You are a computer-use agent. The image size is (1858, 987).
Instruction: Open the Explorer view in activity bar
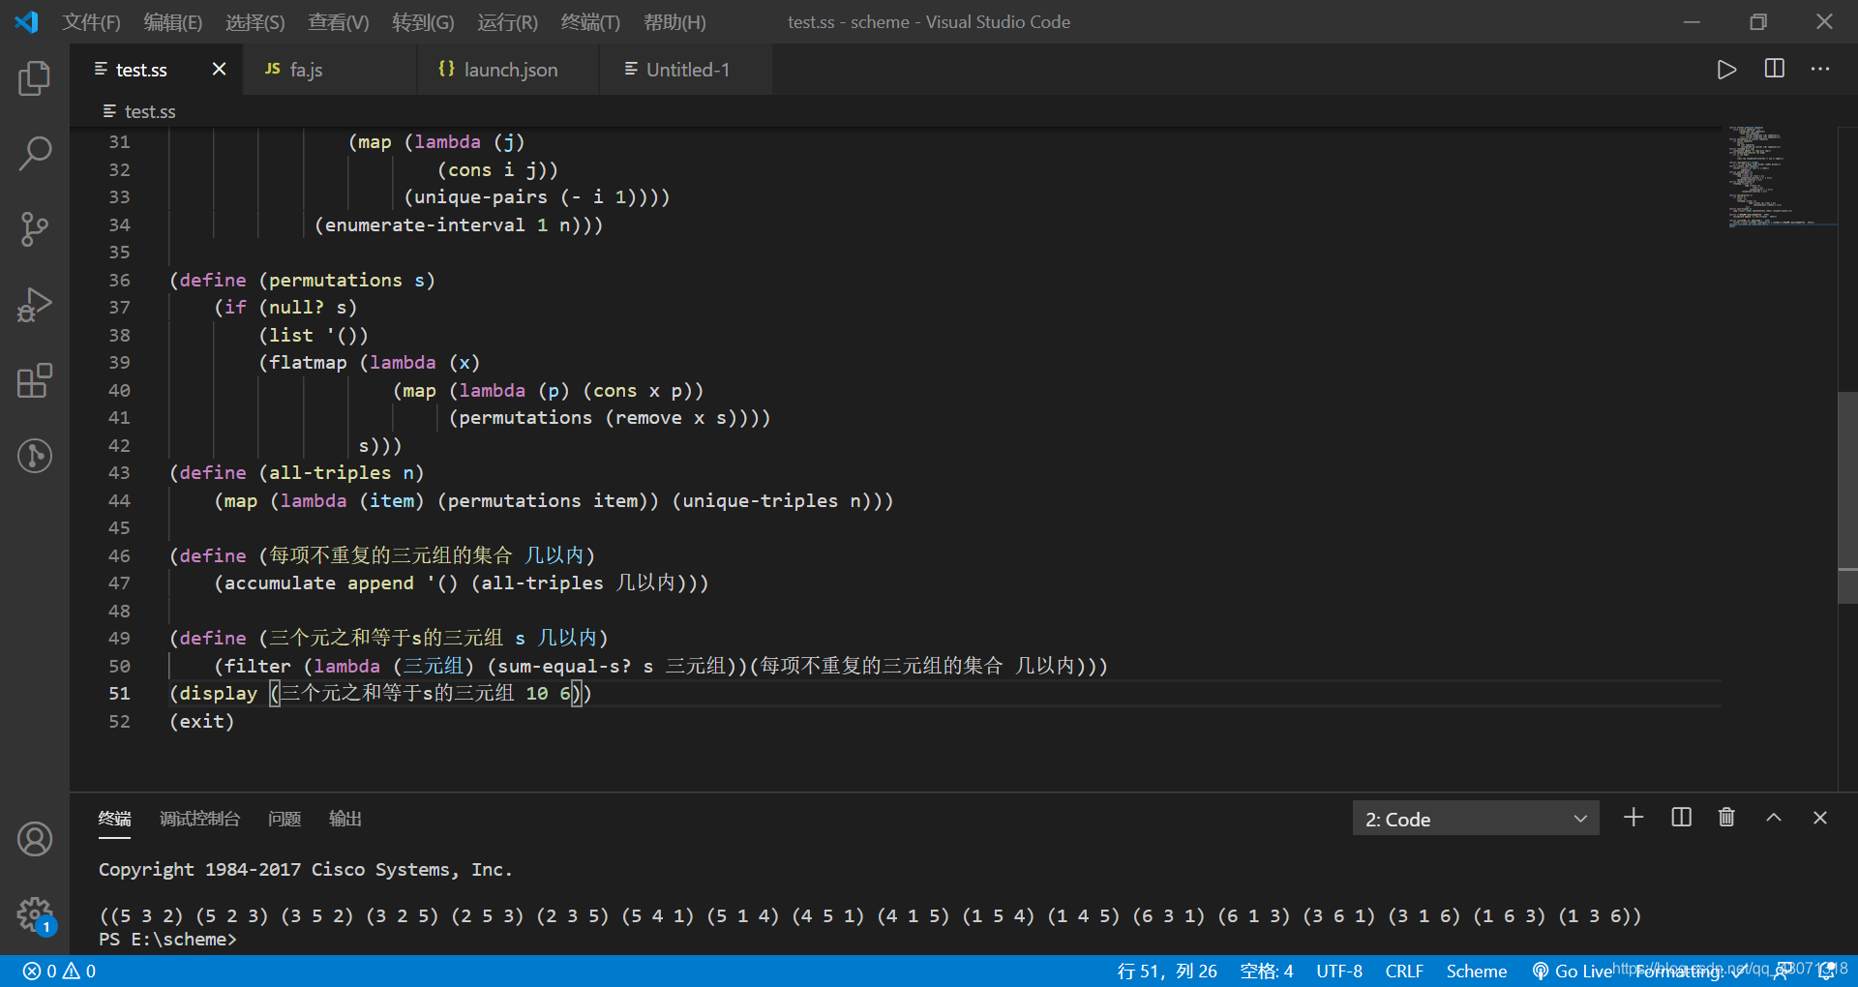pos(35,78)
